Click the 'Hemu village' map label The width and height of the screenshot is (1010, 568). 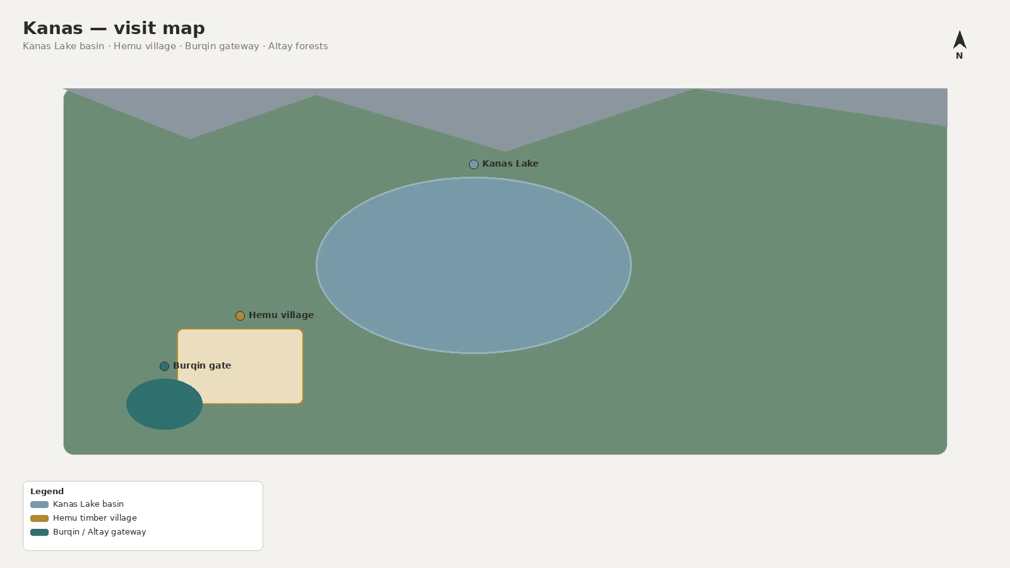(x=281, y=315)
